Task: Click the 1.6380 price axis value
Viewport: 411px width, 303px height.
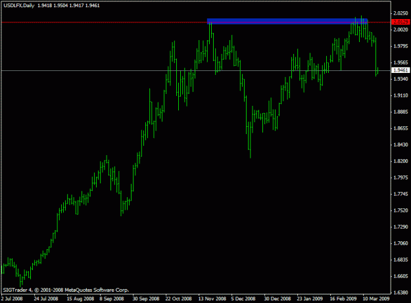Action: 400,292
